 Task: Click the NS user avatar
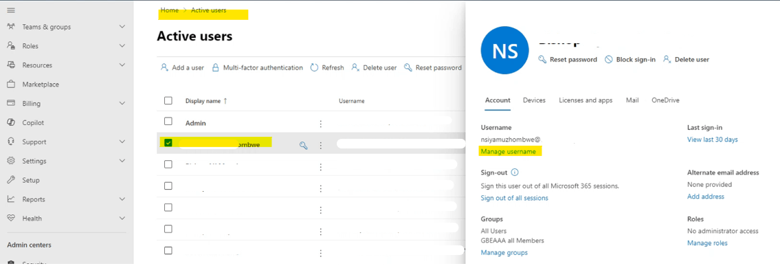pos(505,51)
